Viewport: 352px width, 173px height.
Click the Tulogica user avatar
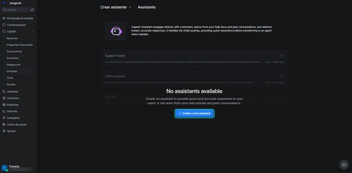[x=4, y=168]
